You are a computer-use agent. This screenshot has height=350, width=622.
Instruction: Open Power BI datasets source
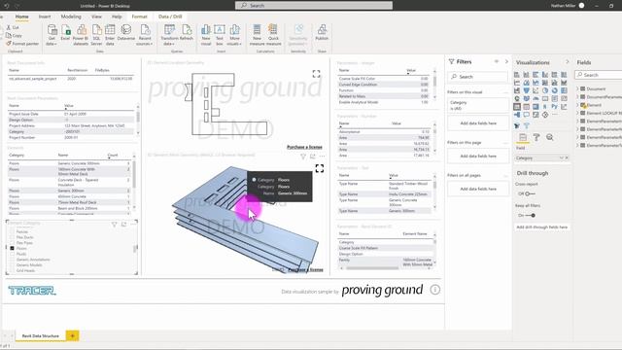point(81,35)
